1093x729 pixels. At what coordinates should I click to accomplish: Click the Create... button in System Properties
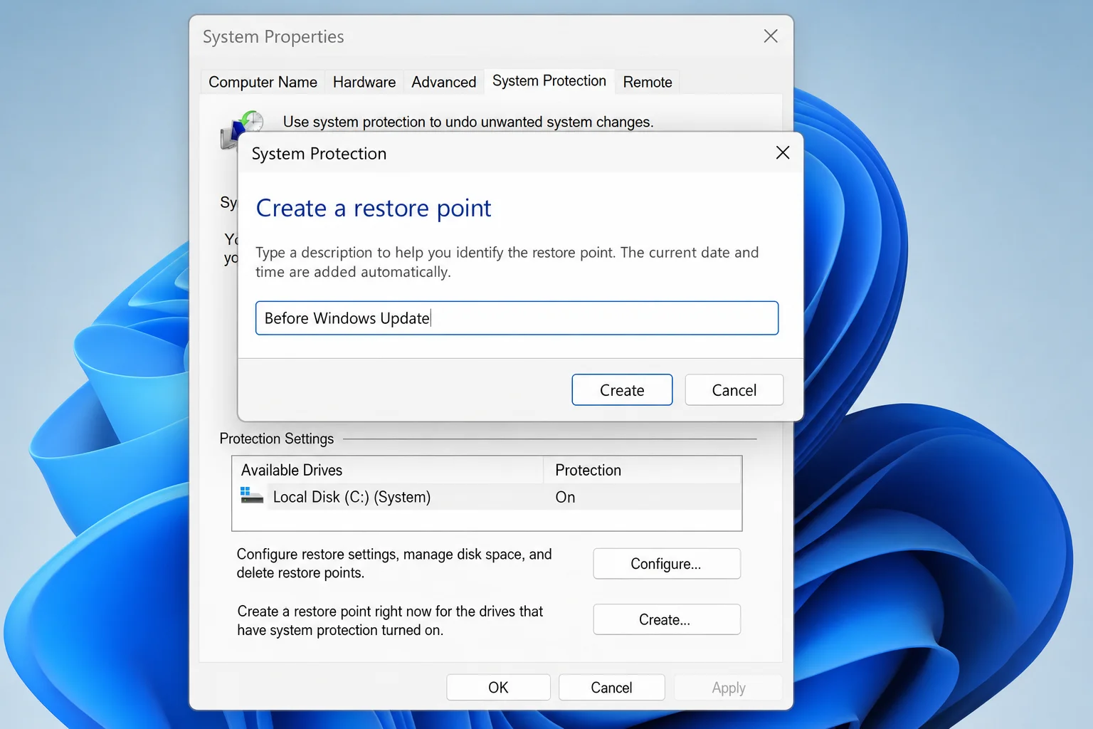[x=667, y=619]
